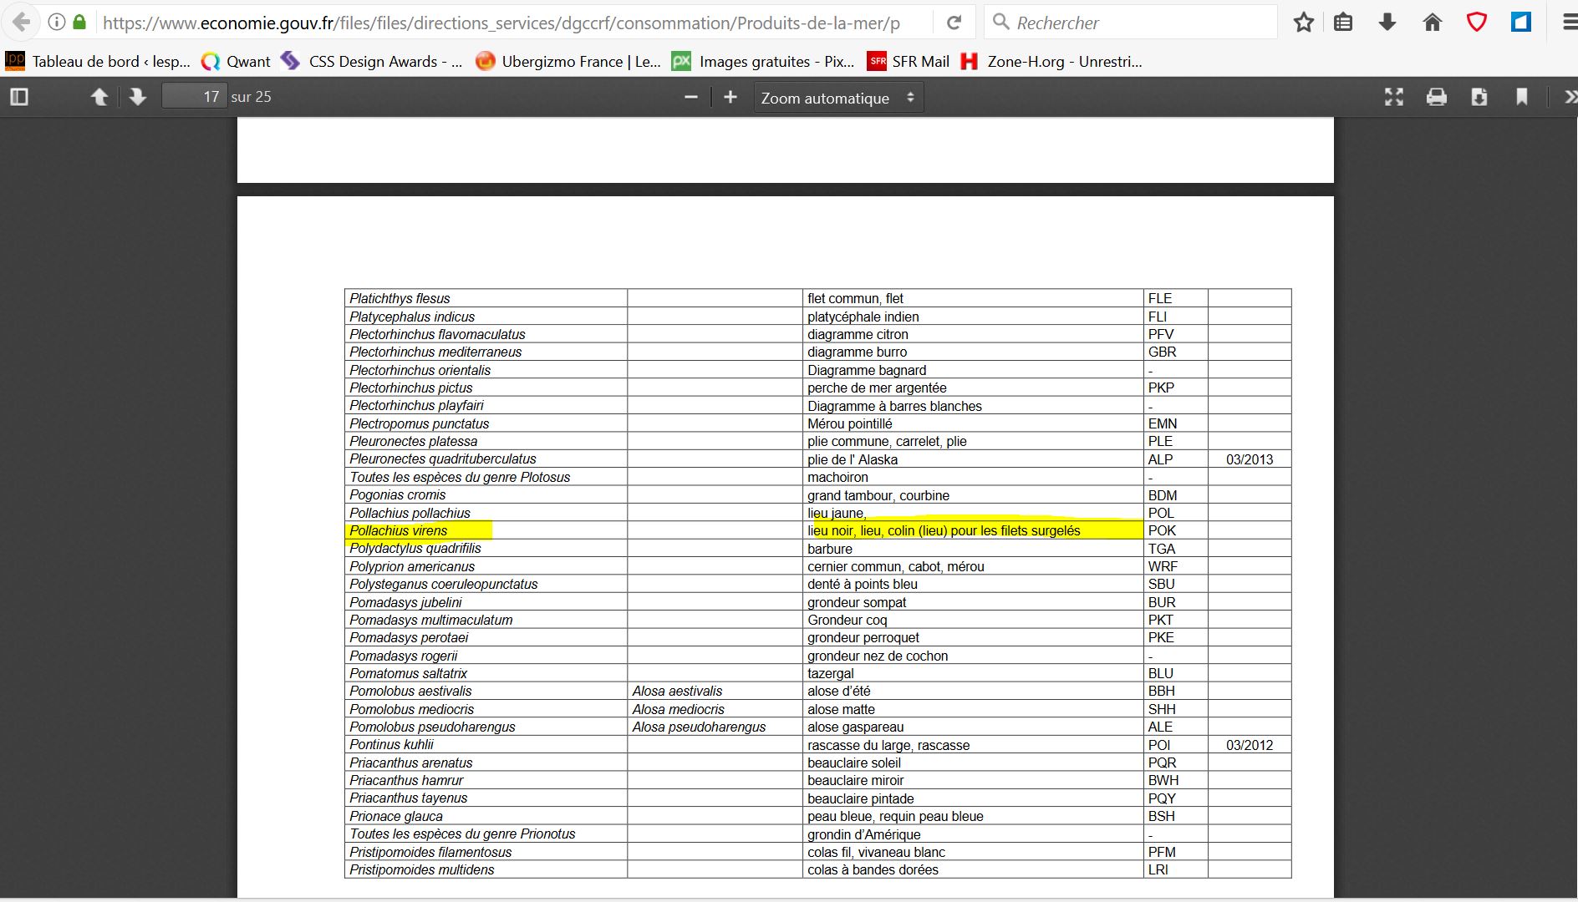The width and height of the screenshot is (1578, 902).
Task: Switch PDF to presentation mode
Action: click(1393, 97)
